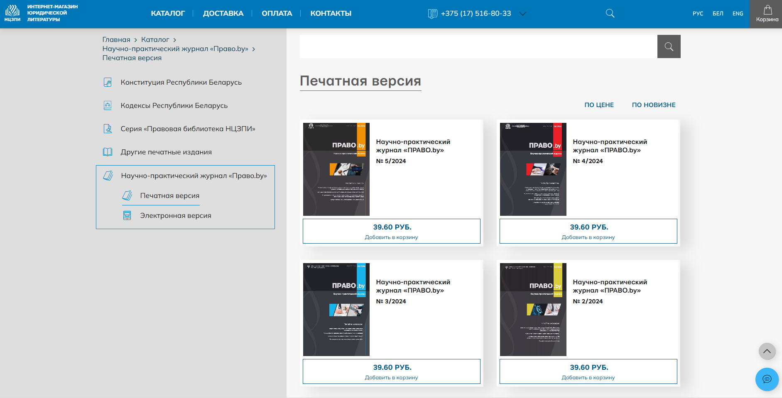Open the chat bubble widget
Screen dimensions: 782x398
pyautogui.click(x=767, y=379)
